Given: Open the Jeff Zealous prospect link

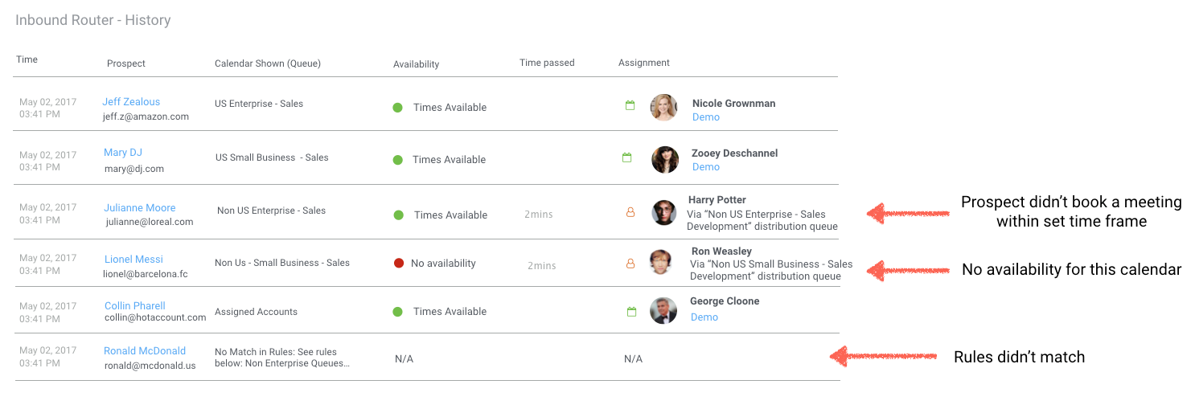Looking at the screenshot, I should pos(131,102).
